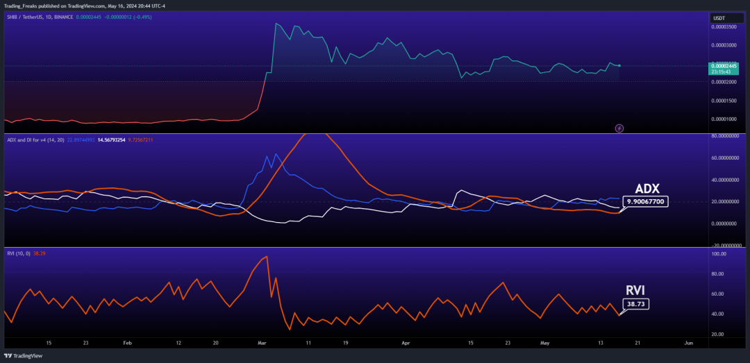The height and width of the screenshot is (363, 750).
Task: Click the -20.00000000 ADX axis label
Action: point(725,244)
